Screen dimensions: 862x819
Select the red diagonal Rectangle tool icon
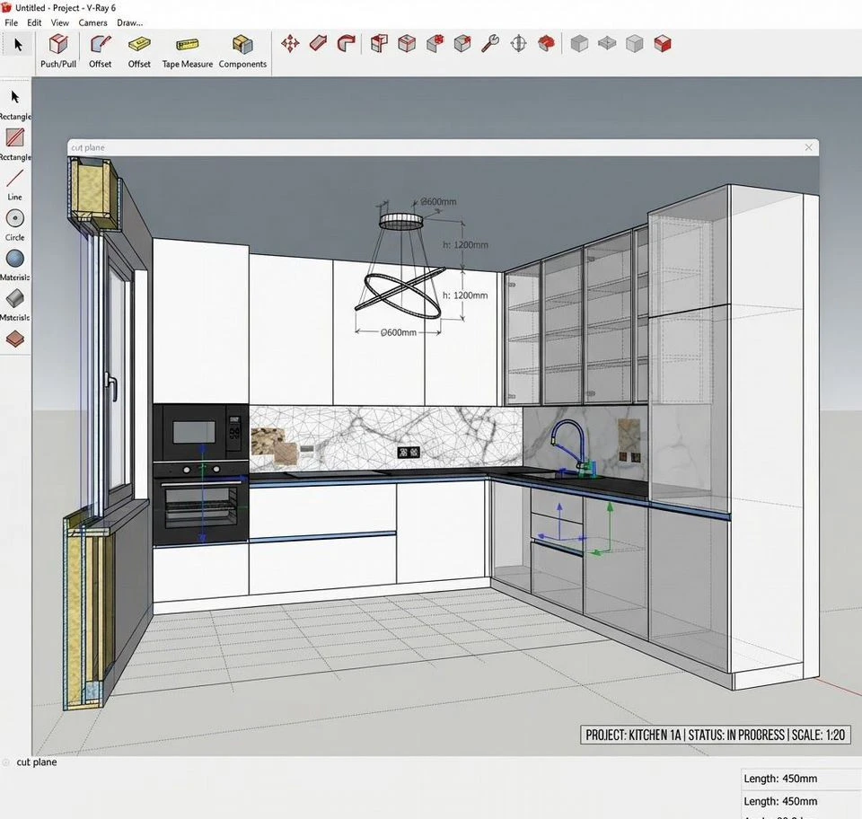[x=15, y=137]
